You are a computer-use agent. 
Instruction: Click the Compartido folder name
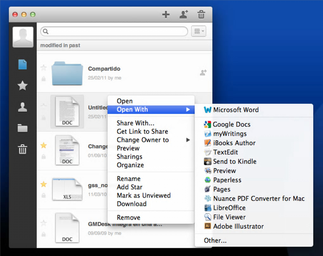(104, 69)
